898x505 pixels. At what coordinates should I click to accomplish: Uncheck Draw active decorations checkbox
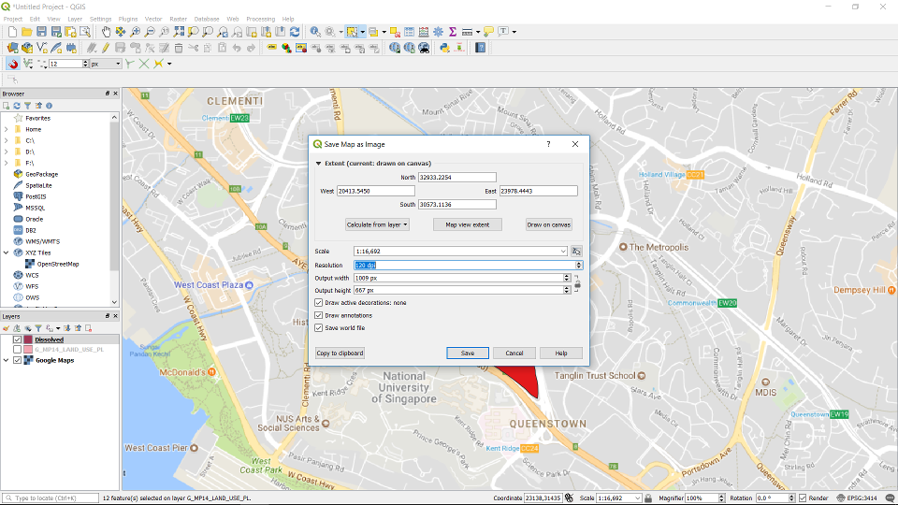coord(319,303)
